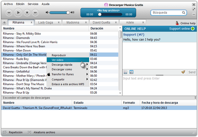Click the Descargar Musica Gratis app logo icon

coord(106,5)
